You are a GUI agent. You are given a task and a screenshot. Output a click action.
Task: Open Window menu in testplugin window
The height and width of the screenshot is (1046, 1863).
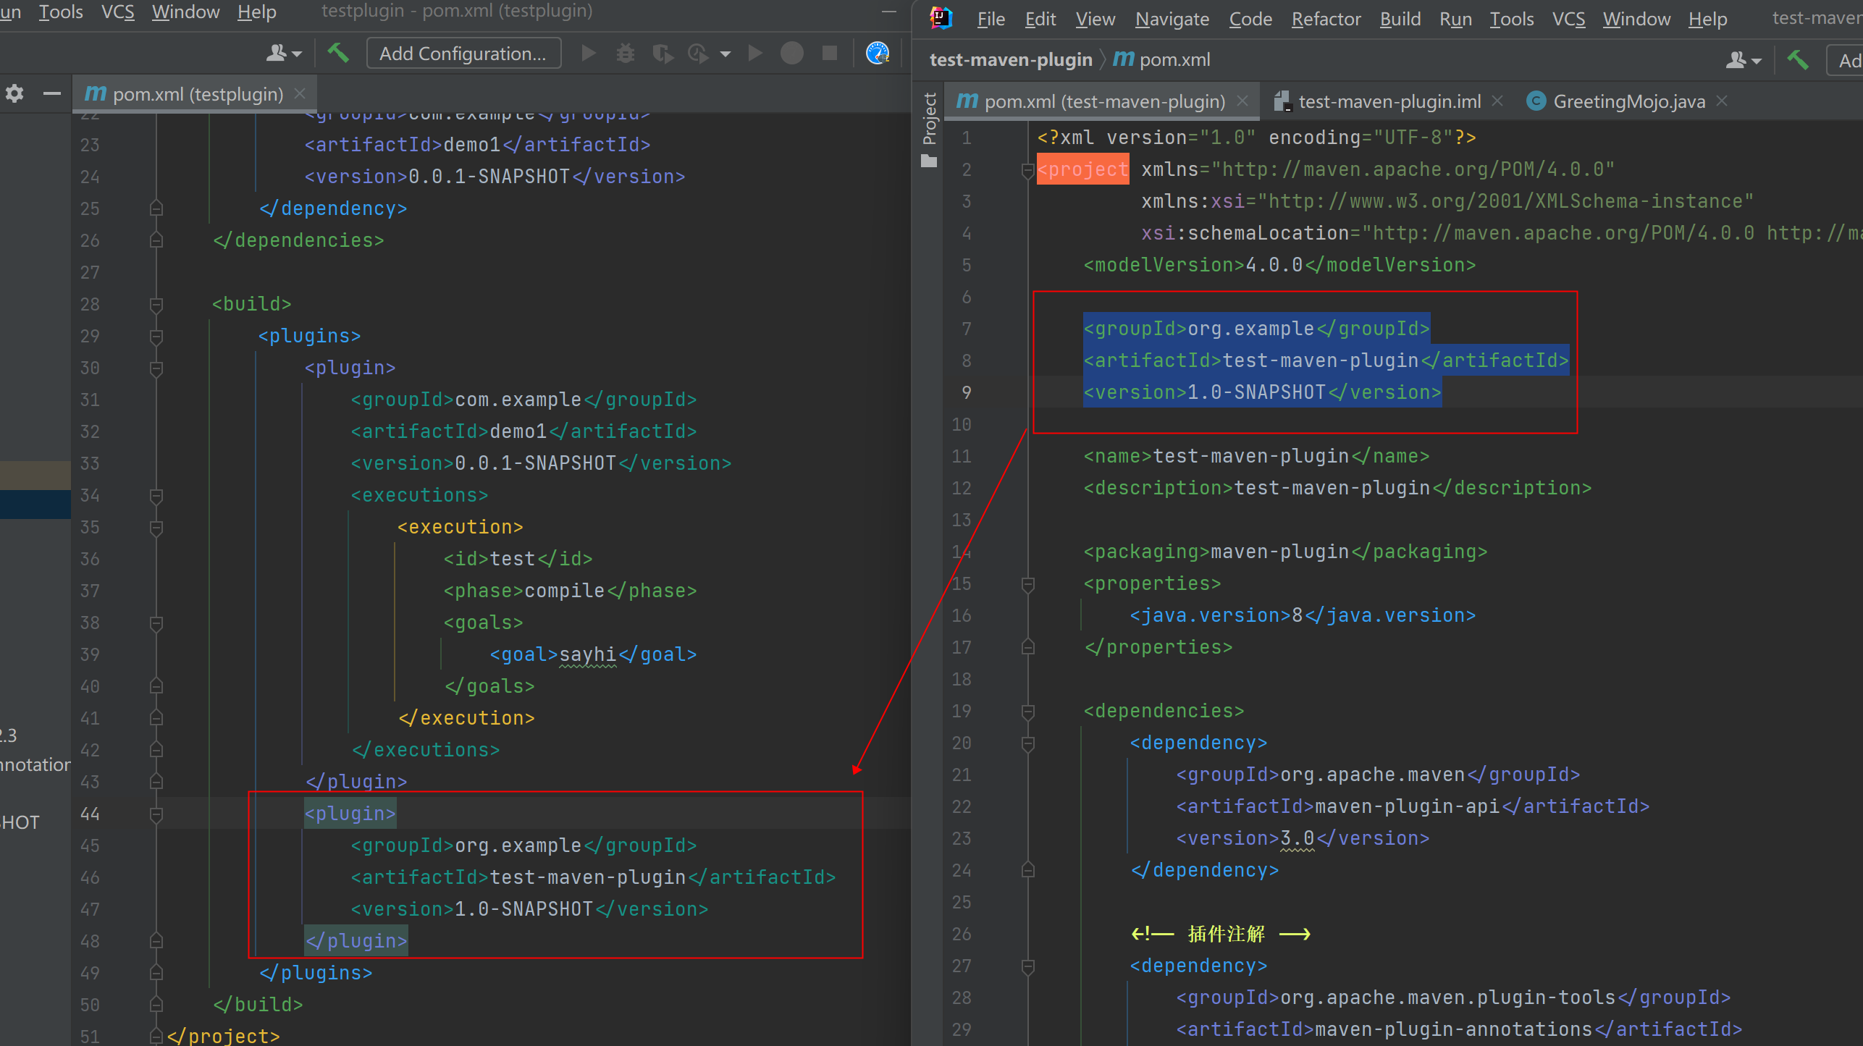tap(185, 12)
